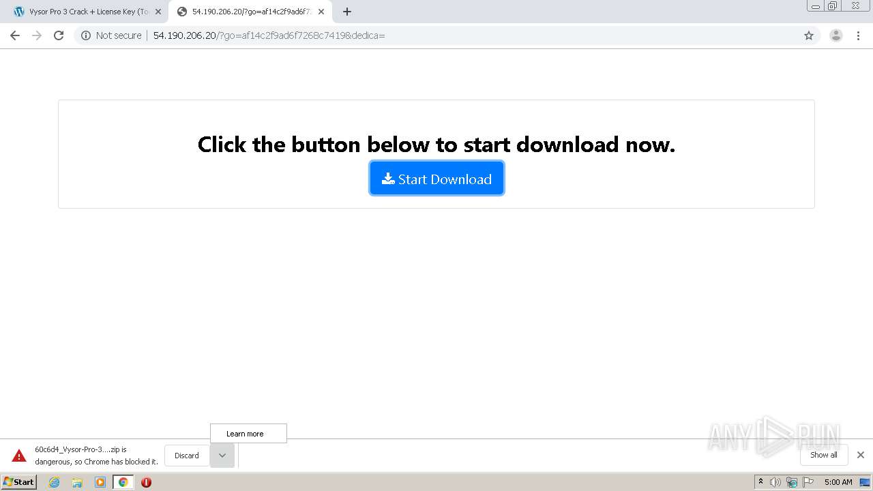Click the network tray icon
This screenshot has width=873, height=491.
pyautogui.click(x=792, y=482)
